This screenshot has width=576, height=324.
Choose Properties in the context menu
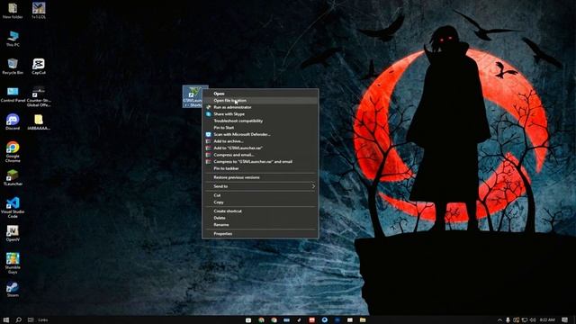pos(260,234)
